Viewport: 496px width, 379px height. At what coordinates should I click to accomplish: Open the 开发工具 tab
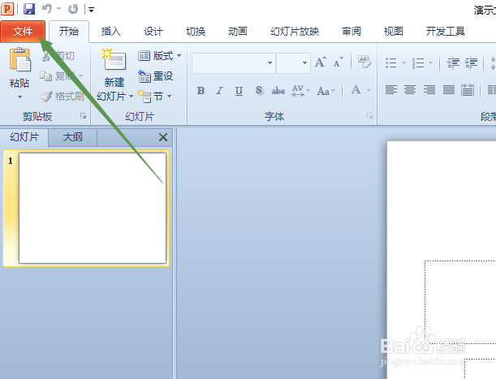click(x=445, y=32)
